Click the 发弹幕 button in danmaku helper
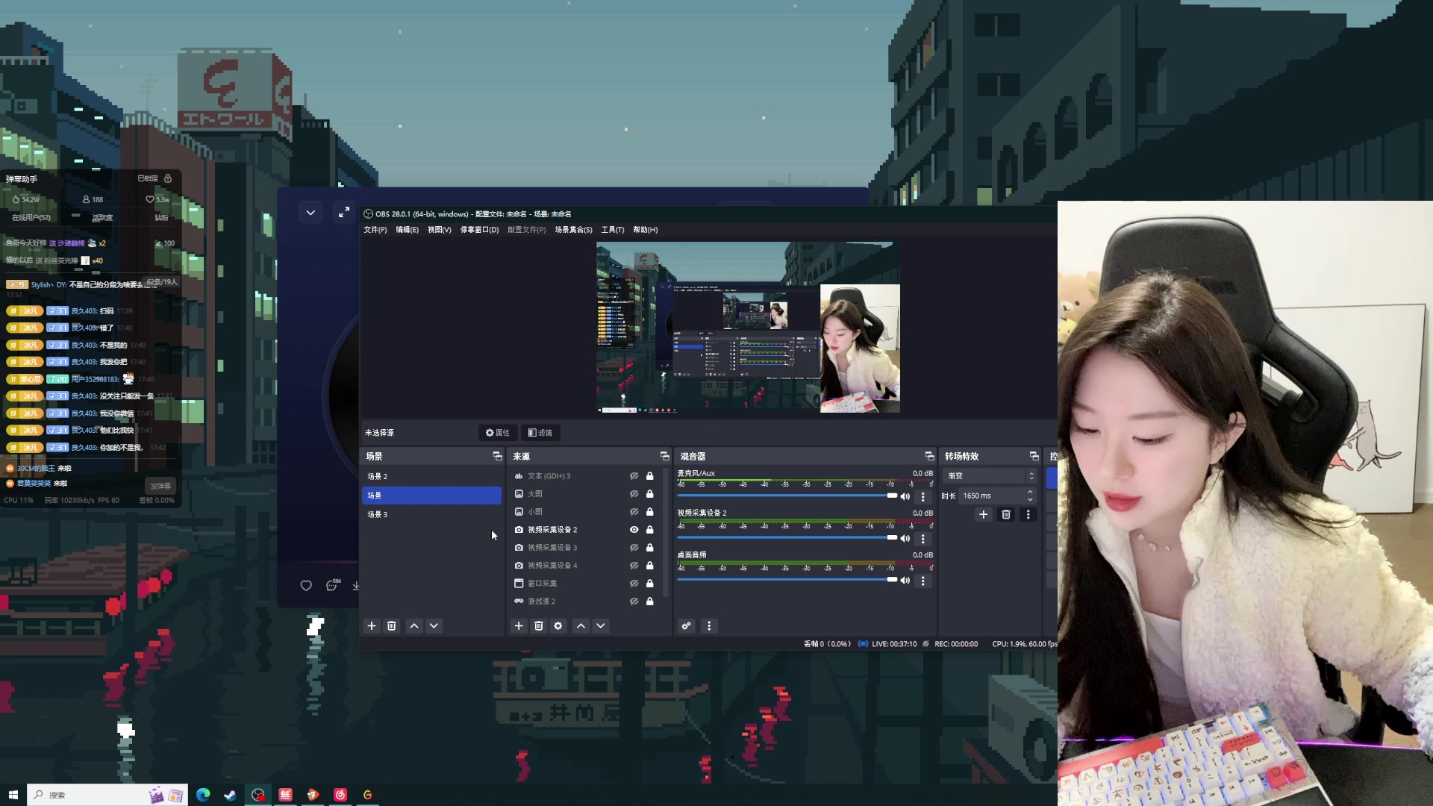 coord(160,486)
